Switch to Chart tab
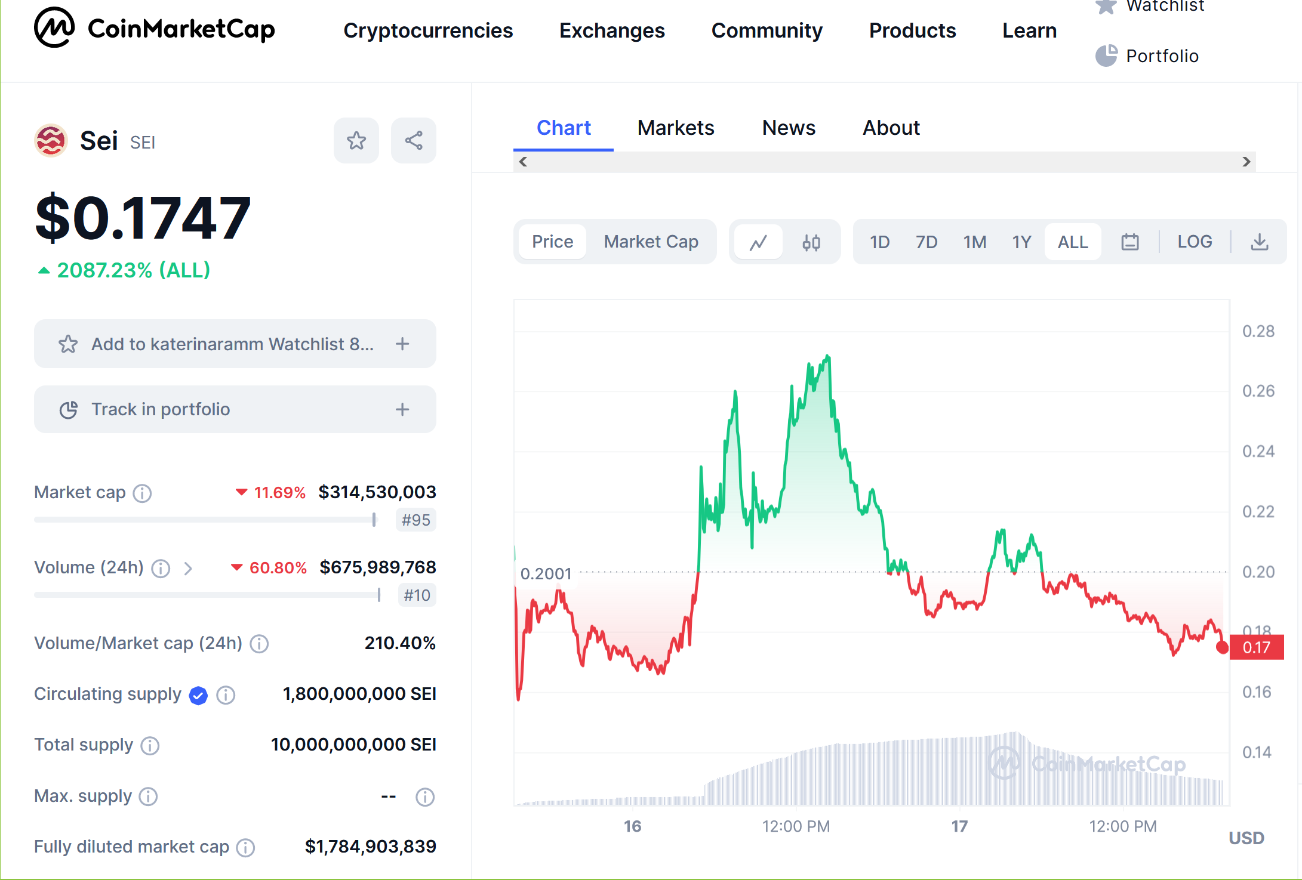1302x880 pixels. (564, 128)
